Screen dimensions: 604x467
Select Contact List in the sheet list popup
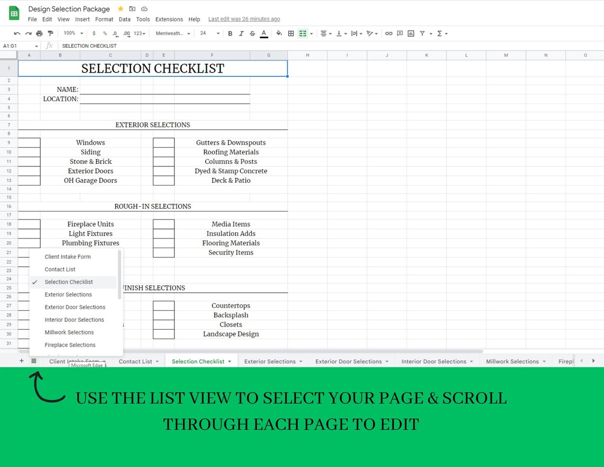[x=59, y=269]
